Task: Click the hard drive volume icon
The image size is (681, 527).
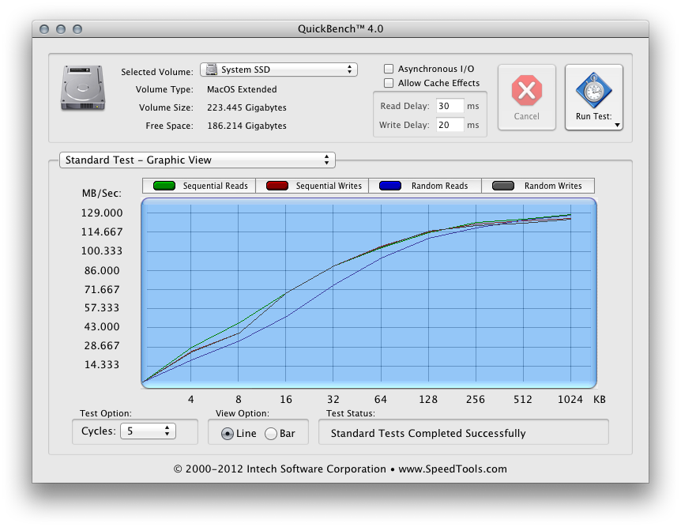Action: point(83,88)
